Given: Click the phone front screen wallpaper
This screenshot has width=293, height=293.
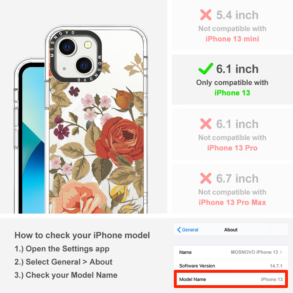Looking at the screenshot, I should click(34, 140).
